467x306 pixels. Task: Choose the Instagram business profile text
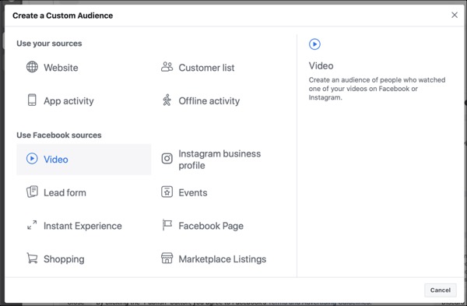click(219, 160)
